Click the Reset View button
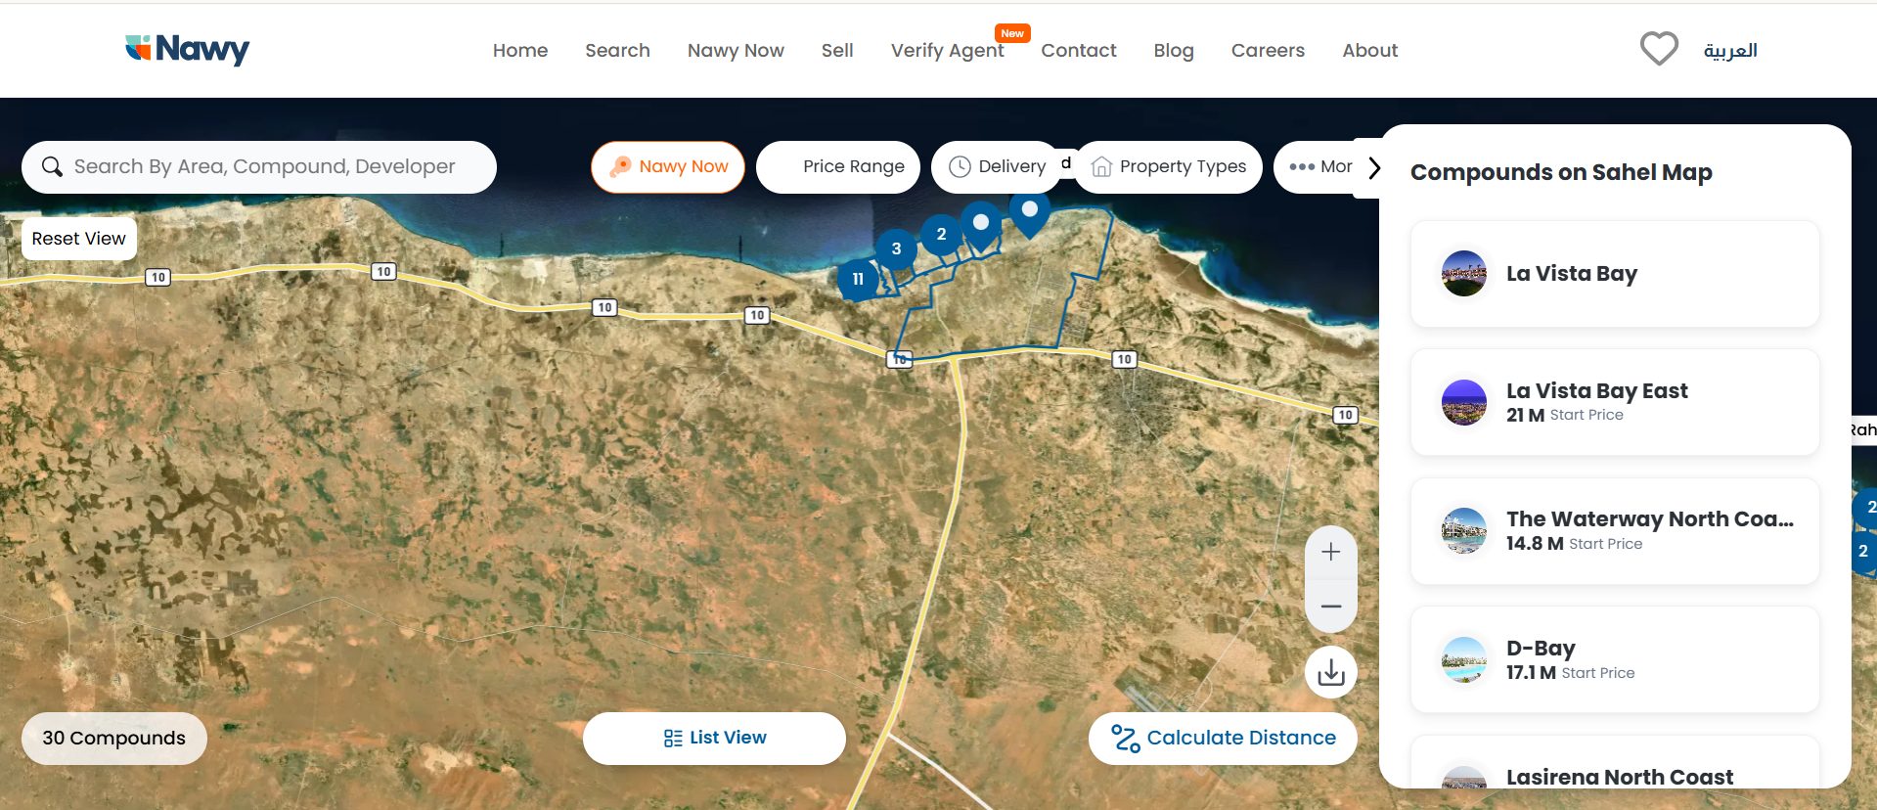This screenshot has width=1877, height=810. [x=78, y=239]
